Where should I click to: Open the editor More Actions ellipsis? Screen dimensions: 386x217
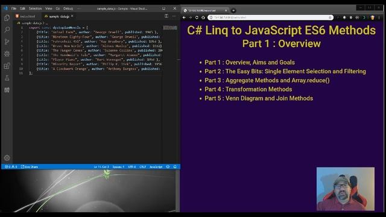pos(174,16)
